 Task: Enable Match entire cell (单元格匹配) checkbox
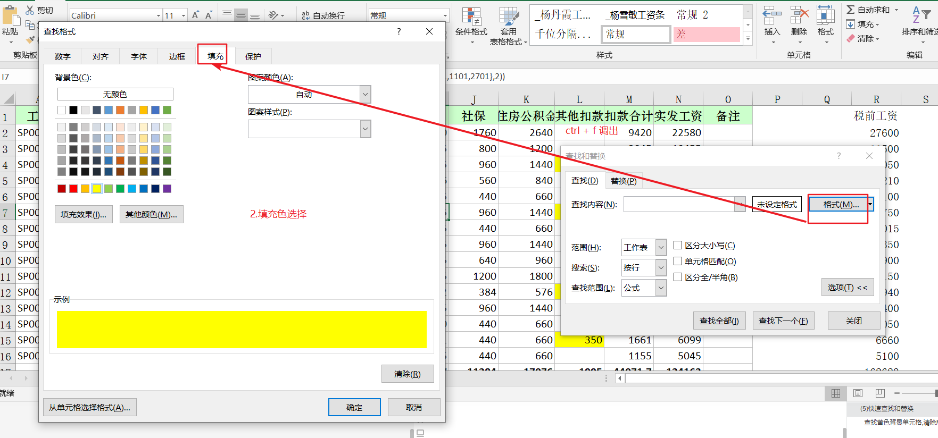pyautogui.click(x=678, y=261)
